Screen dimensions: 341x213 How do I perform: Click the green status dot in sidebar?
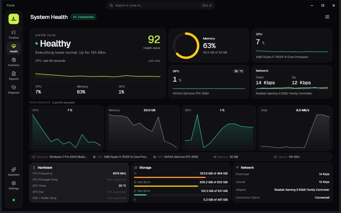tap(14, 200)
